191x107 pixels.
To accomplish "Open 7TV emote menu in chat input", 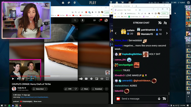I will [x=164, y=99].
